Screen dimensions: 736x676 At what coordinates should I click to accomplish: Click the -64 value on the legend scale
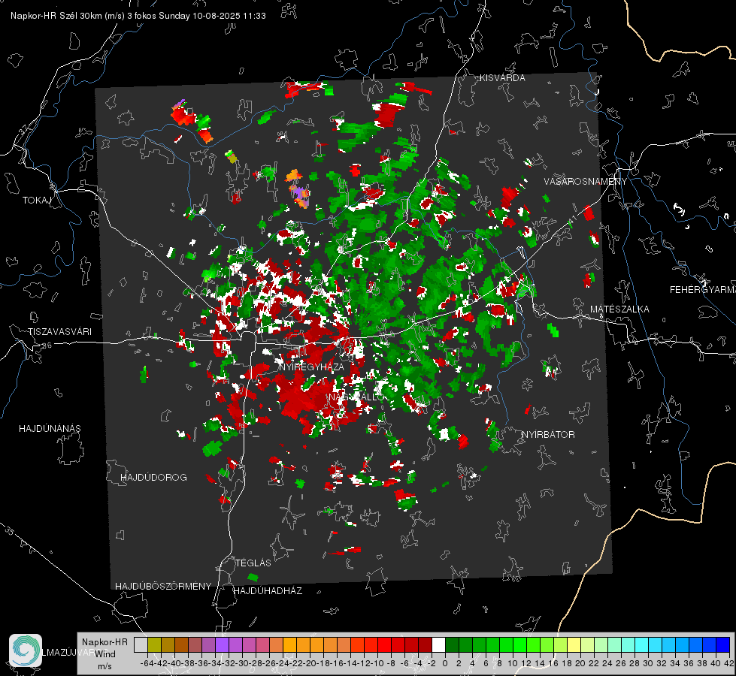click(147, 663)
